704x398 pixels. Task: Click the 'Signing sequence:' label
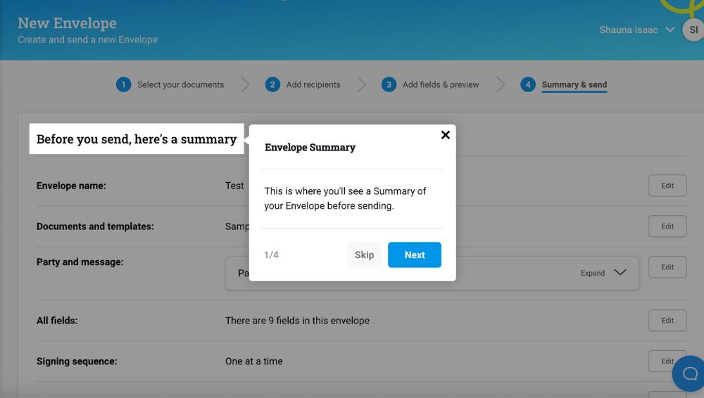77,361
